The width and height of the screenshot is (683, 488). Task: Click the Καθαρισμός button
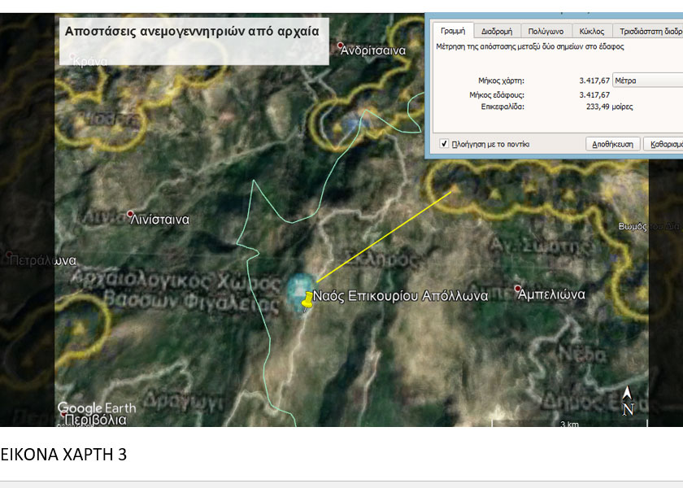663,144
